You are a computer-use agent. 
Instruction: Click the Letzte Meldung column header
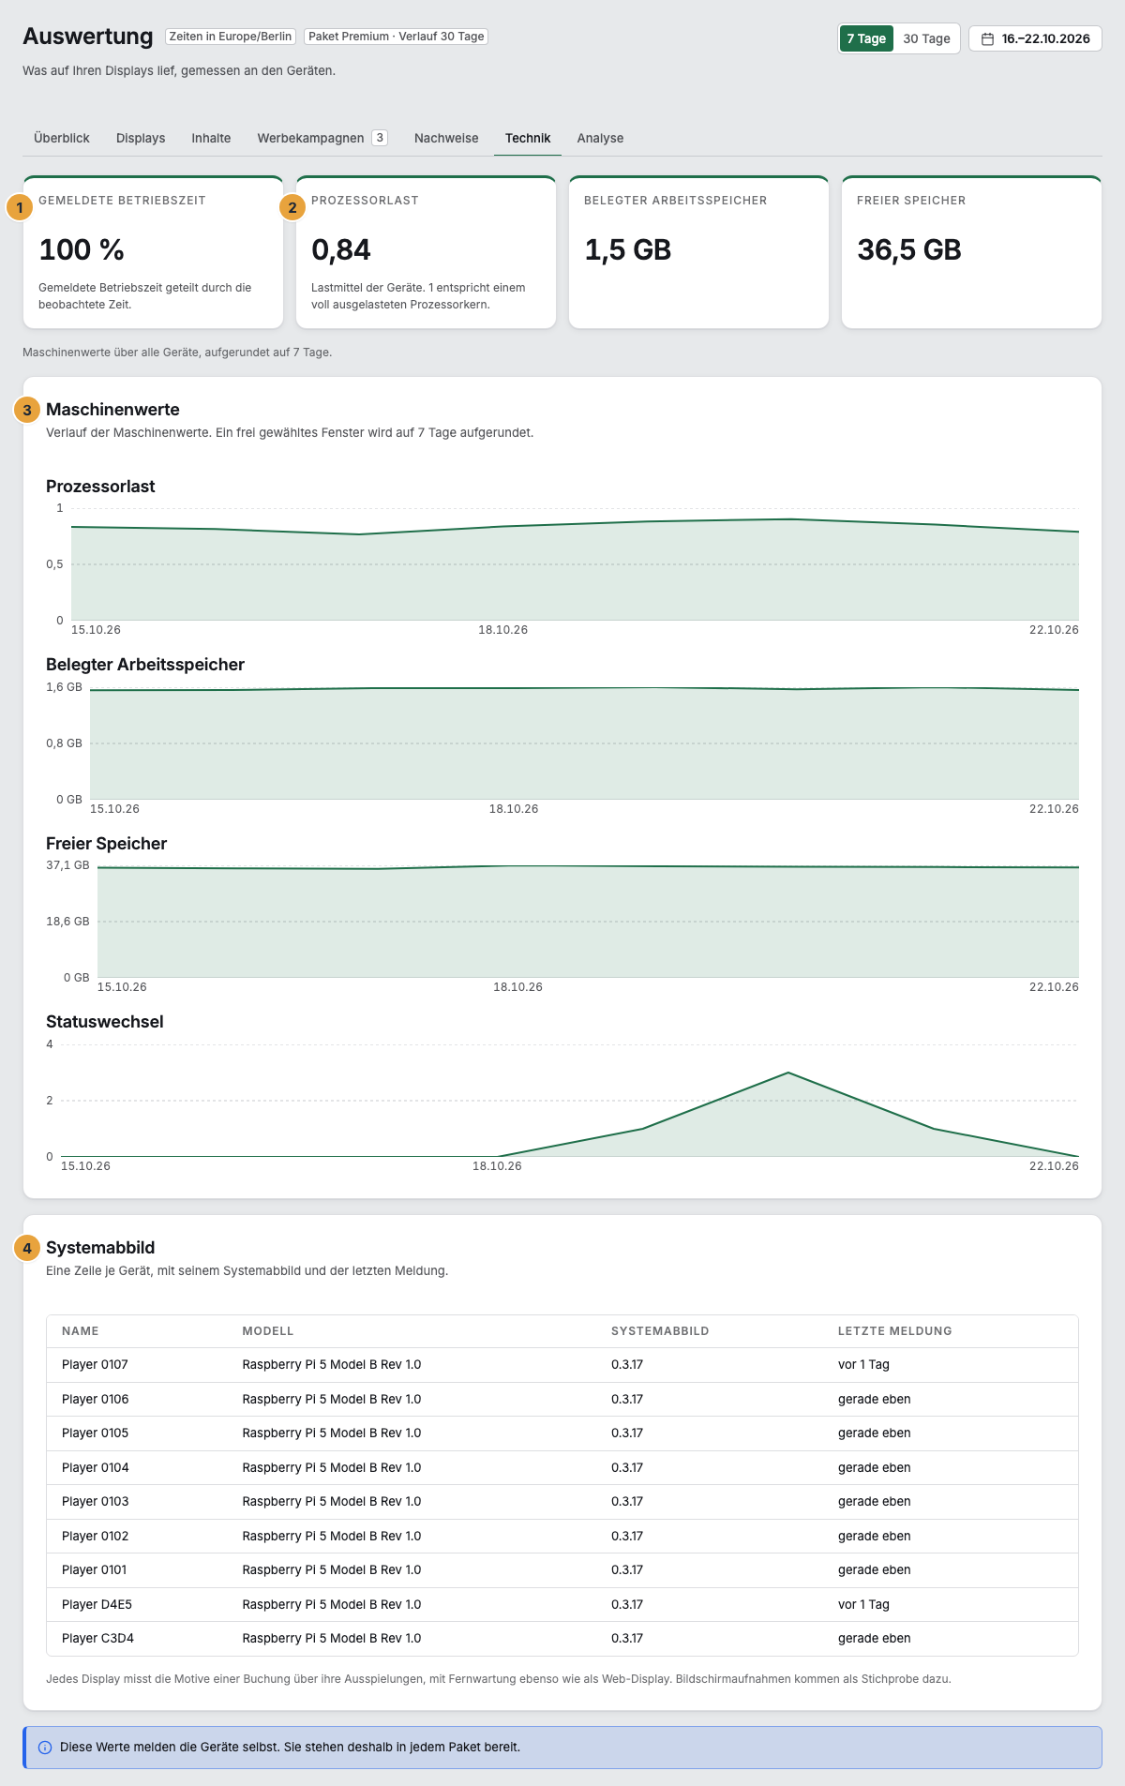(895, 1331)
